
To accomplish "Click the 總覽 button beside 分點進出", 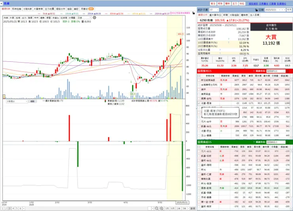I will pyautogui.click(x=32, y=101).
